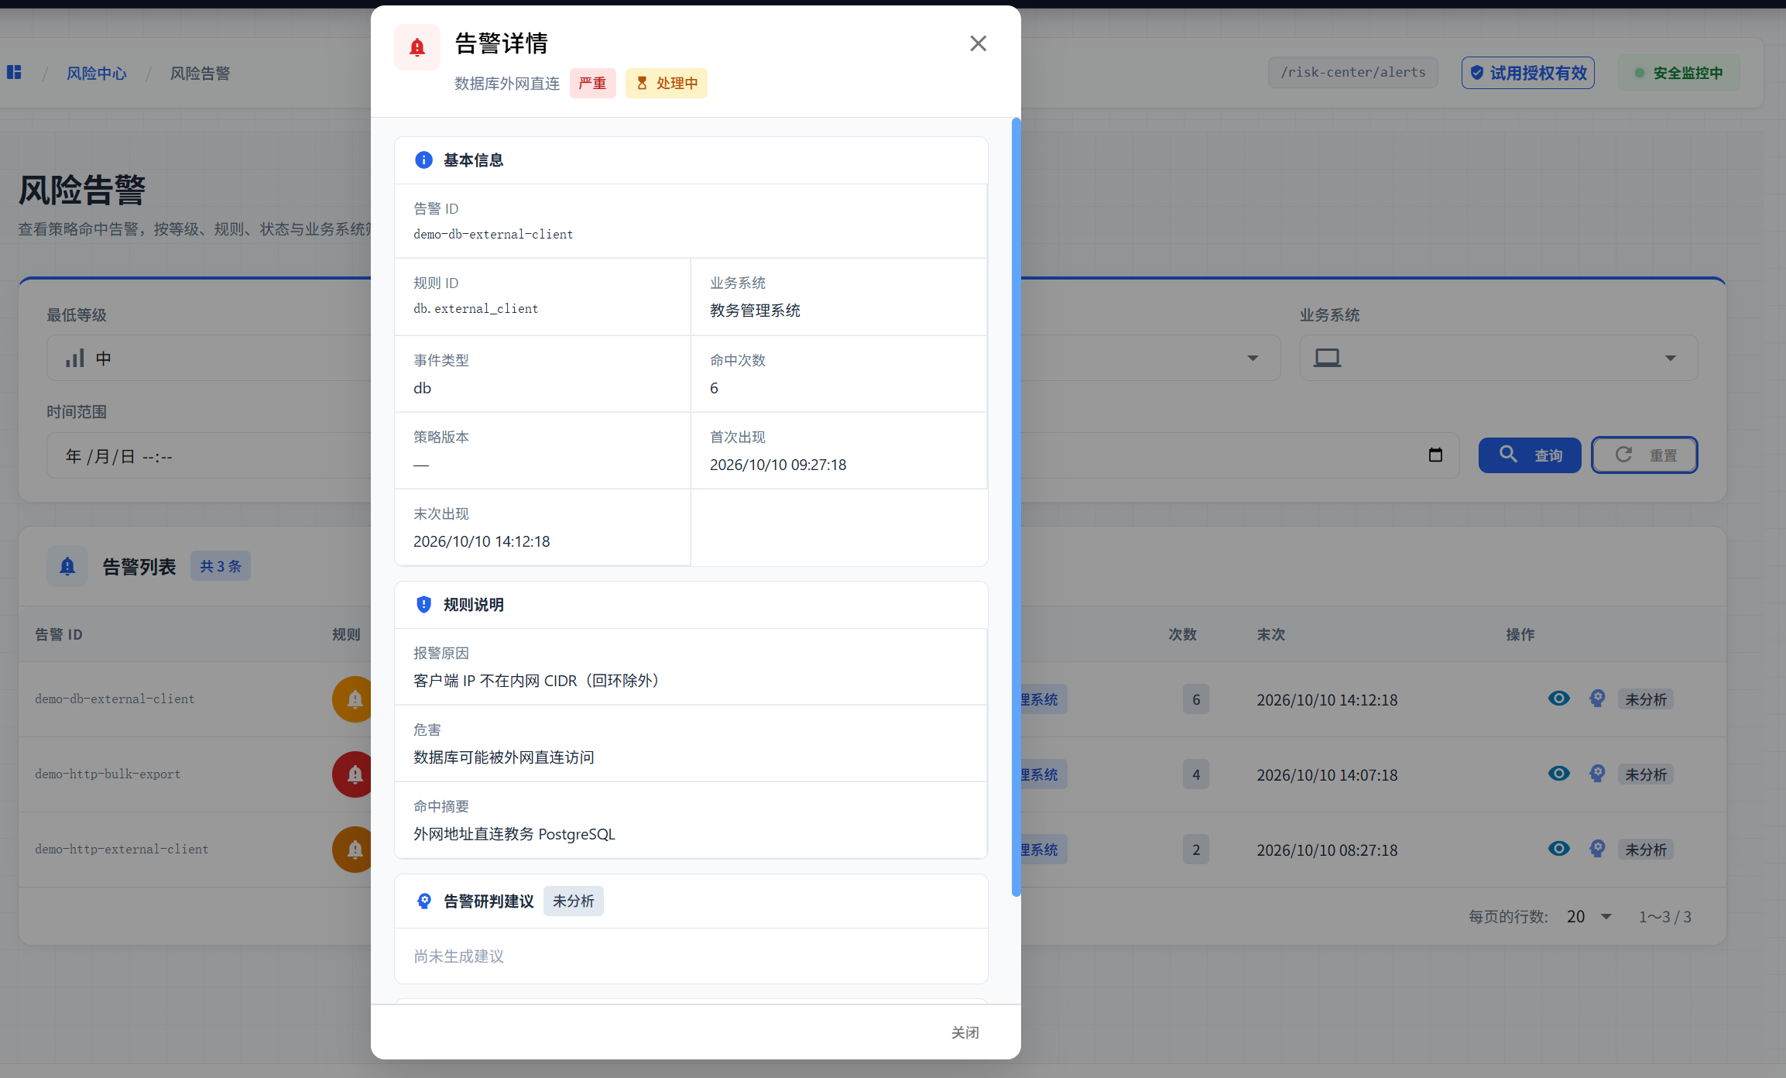Open the calendar picker icon
Image resolution: width=1786 pixels, height=1078 pixels.
click(1435, 455)
